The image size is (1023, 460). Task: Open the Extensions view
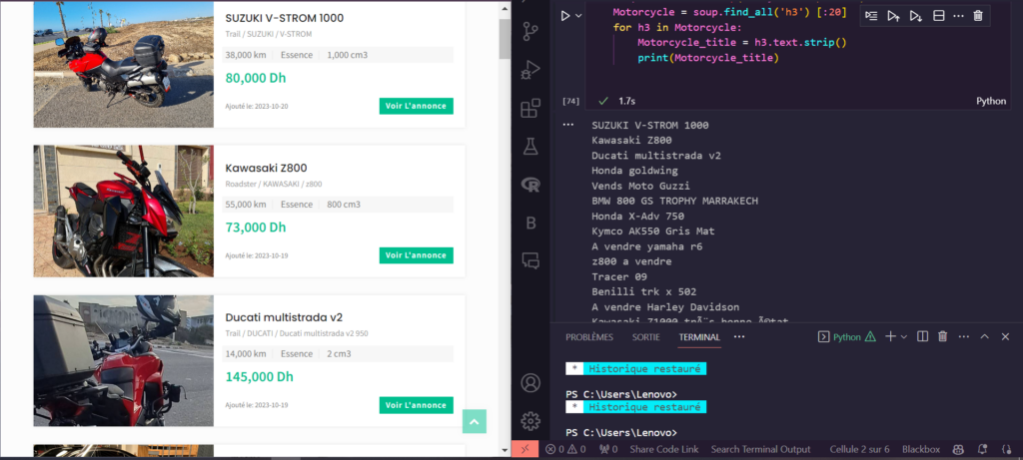(x=530, y=108)
